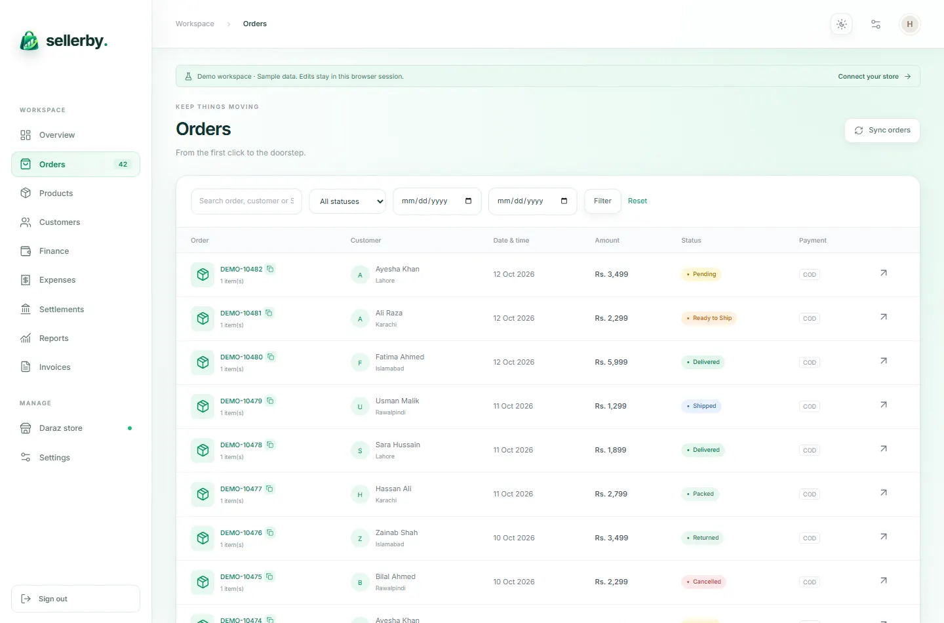The width and height of the screenshot is (944, 623).
Task: Click the 42 orders count badge
Action: point(123,164)
